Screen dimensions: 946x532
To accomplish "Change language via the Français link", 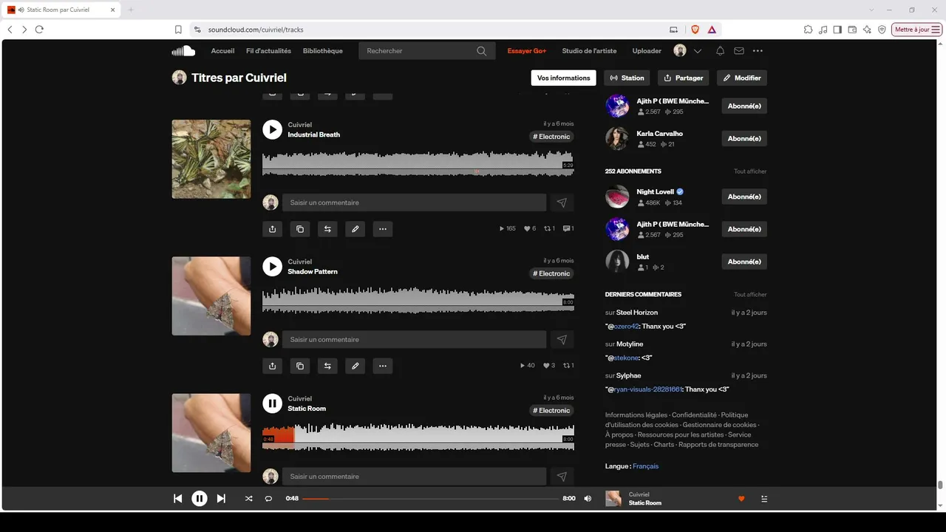I will point(645,466).
